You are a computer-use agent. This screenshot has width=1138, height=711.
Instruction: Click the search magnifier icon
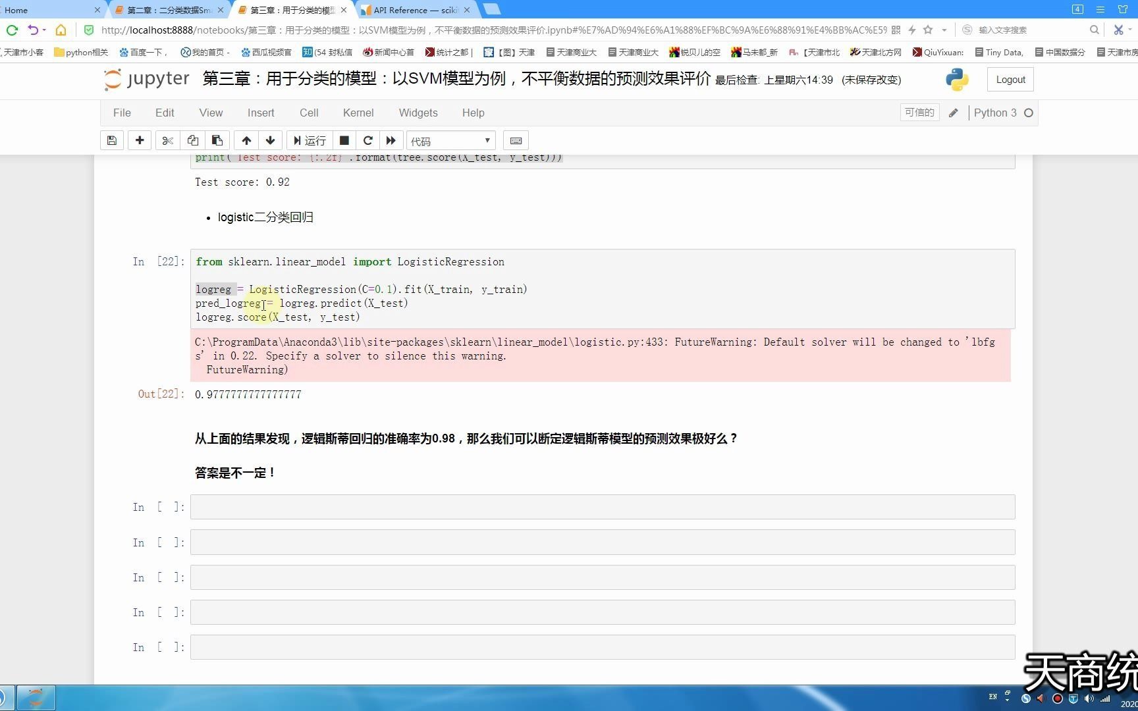tap(1095, 30)
